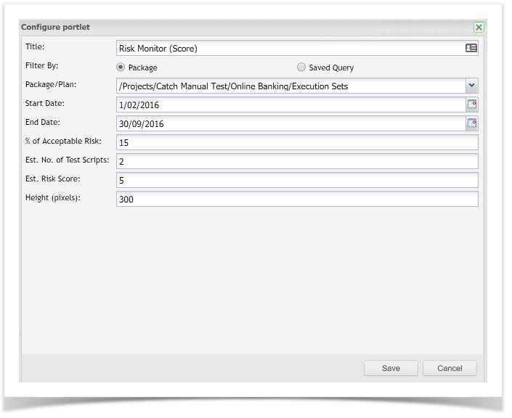512x418 pixels.
Task: Click the Package/Plan label text
Action: 50,84
